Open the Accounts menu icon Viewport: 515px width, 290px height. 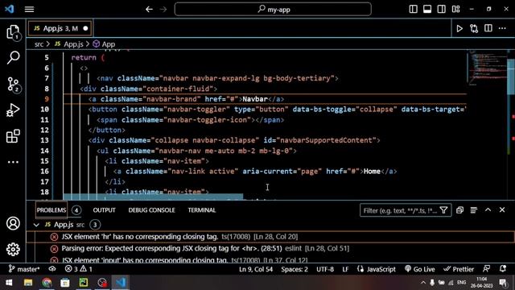click(x=13, y=223)
